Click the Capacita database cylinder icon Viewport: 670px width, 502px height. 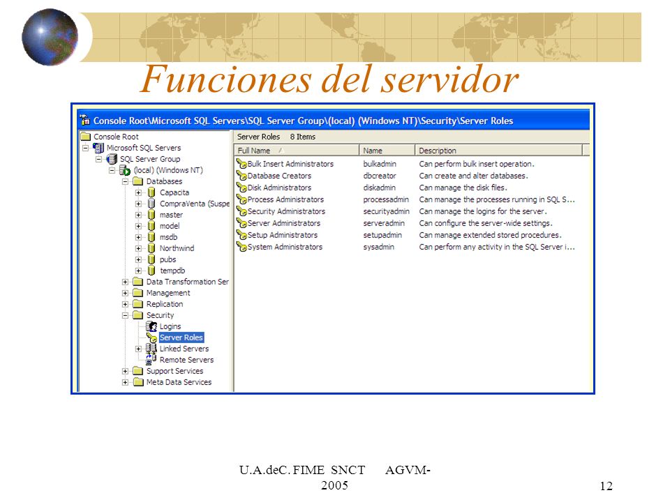coord(151,192)
